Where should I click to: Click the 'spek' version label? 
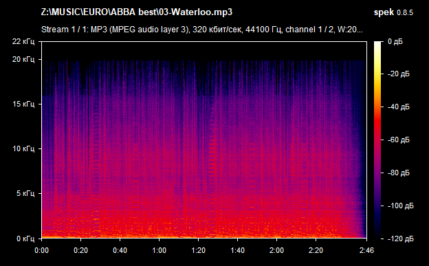pyautogui.click(x=393, y=12)
